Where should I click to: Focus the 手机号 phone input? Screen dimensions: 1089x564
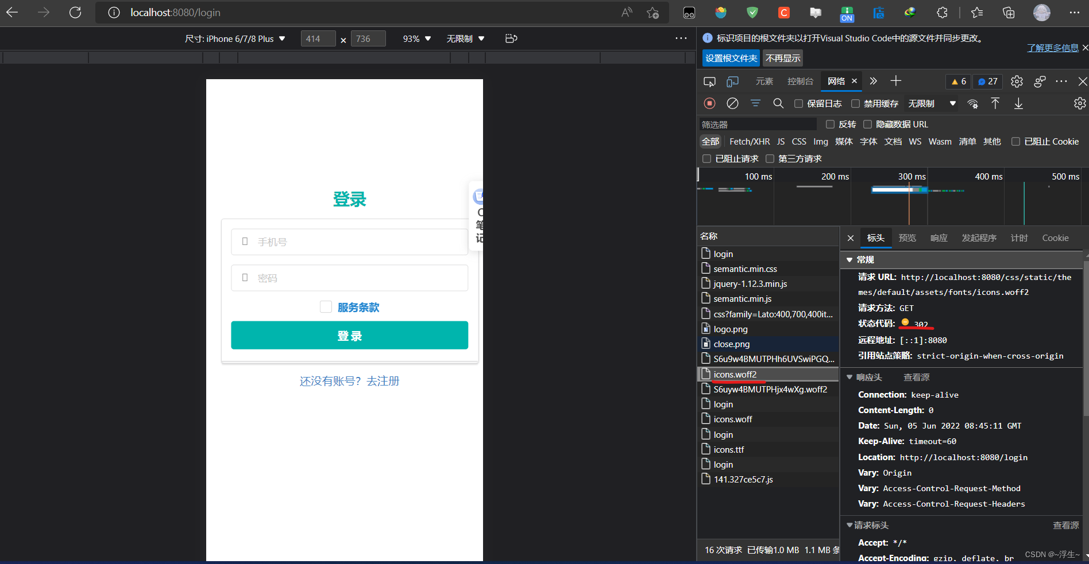(x=349, y=242)
